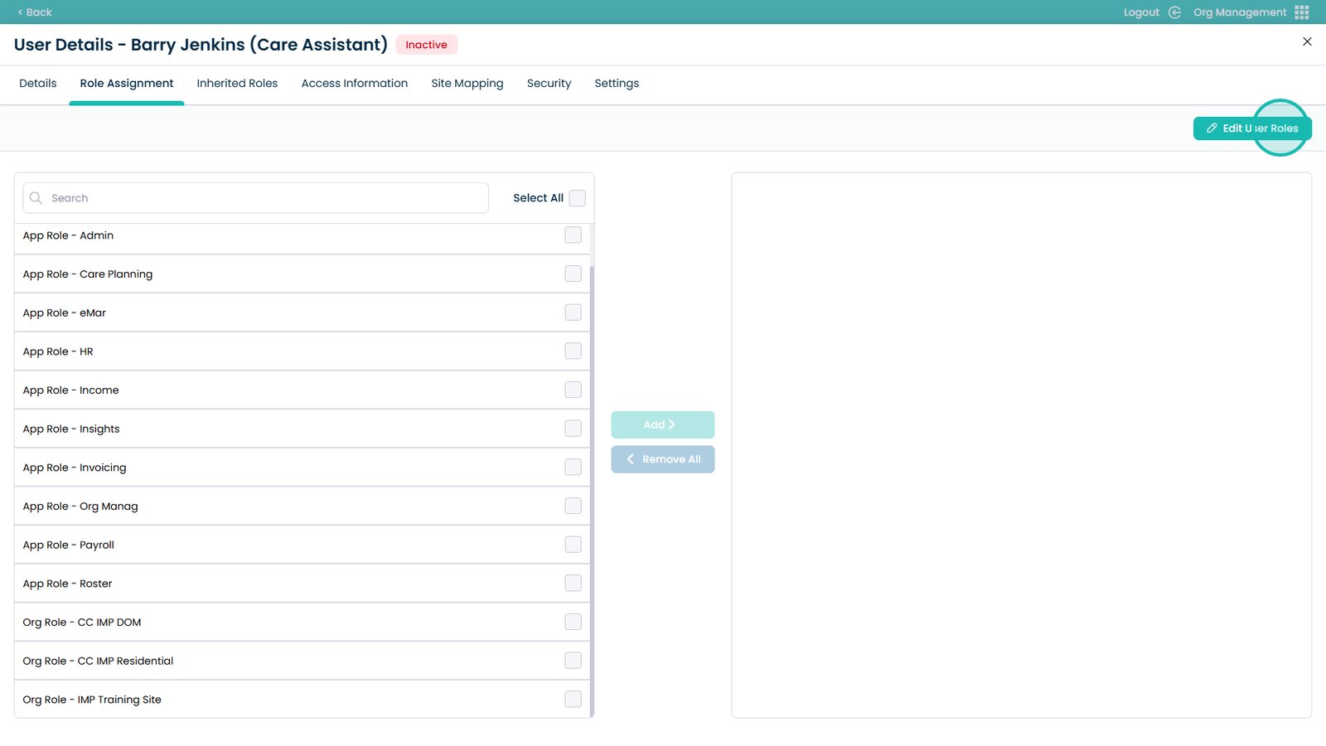Tick Org Role - CC IMP Residential checkbox
Viewport: 1326px width, 746px height.
(573, 661)
